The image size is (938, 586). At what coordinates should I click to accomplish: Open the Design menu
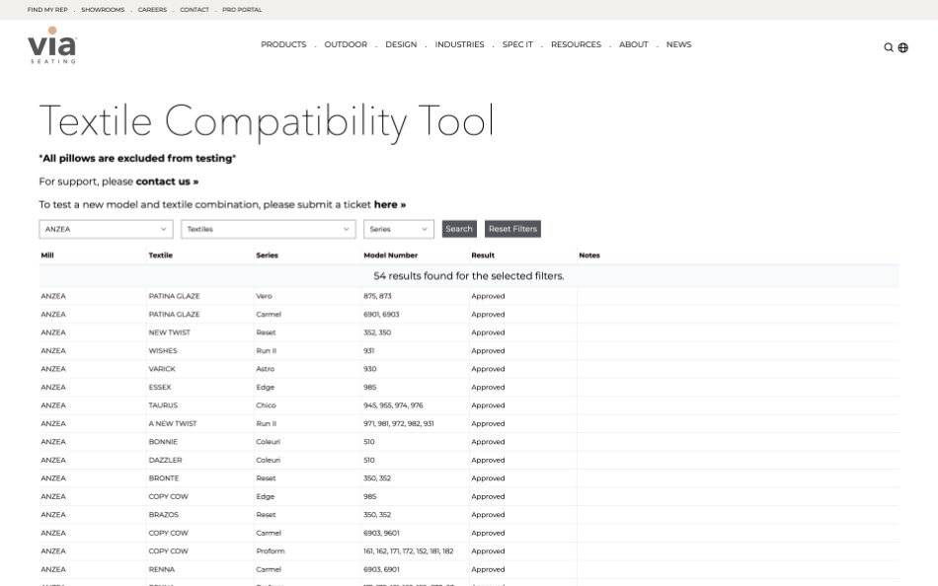(401, 44)
